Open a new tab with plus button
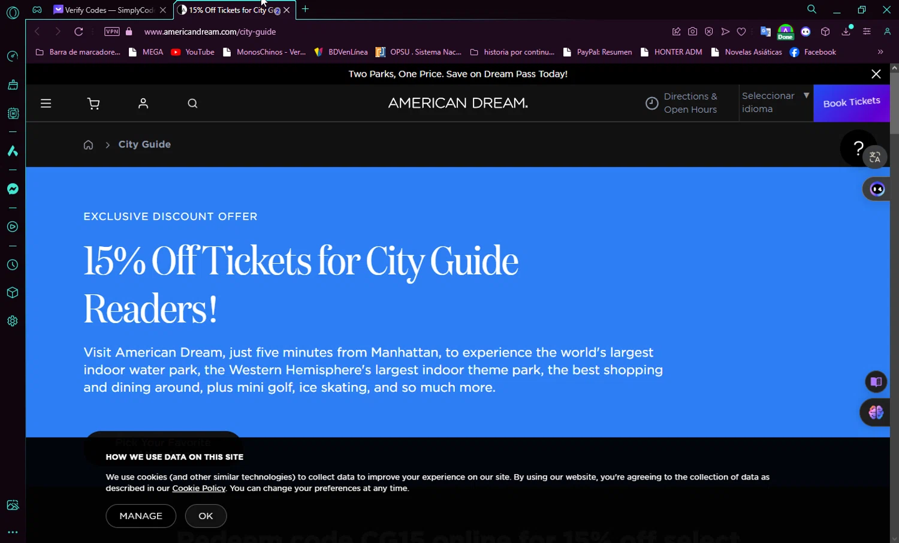 (305, 9)
